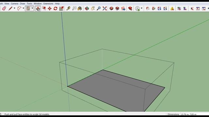Expand the Arc tool dropdown arrow
This screenshot has width=209, height=117.
pos(23,8)
